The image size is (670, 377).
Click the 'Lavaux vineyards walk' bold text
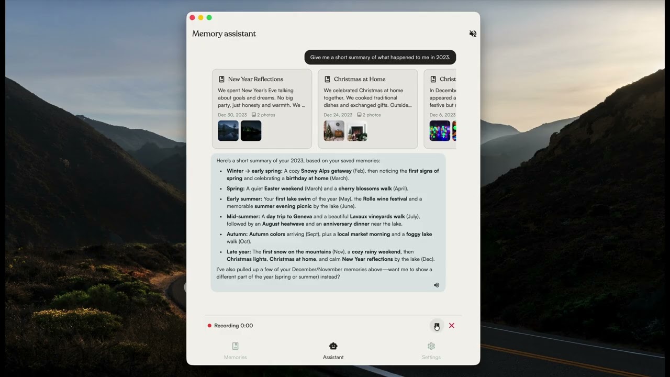[377, 216]
